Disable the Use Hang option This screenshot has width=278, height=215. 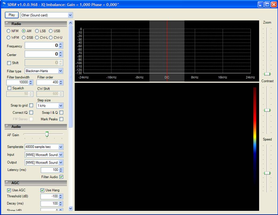[42, 190]
